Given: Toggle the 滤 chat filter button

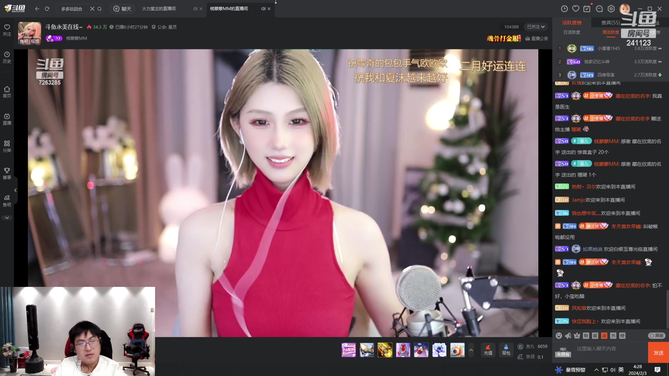Looking at the screenshot, I should (604, 336).
